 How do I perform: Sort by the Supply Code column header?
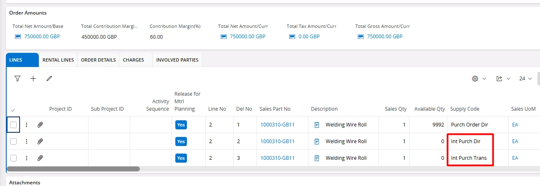click(x=465, y=109)
